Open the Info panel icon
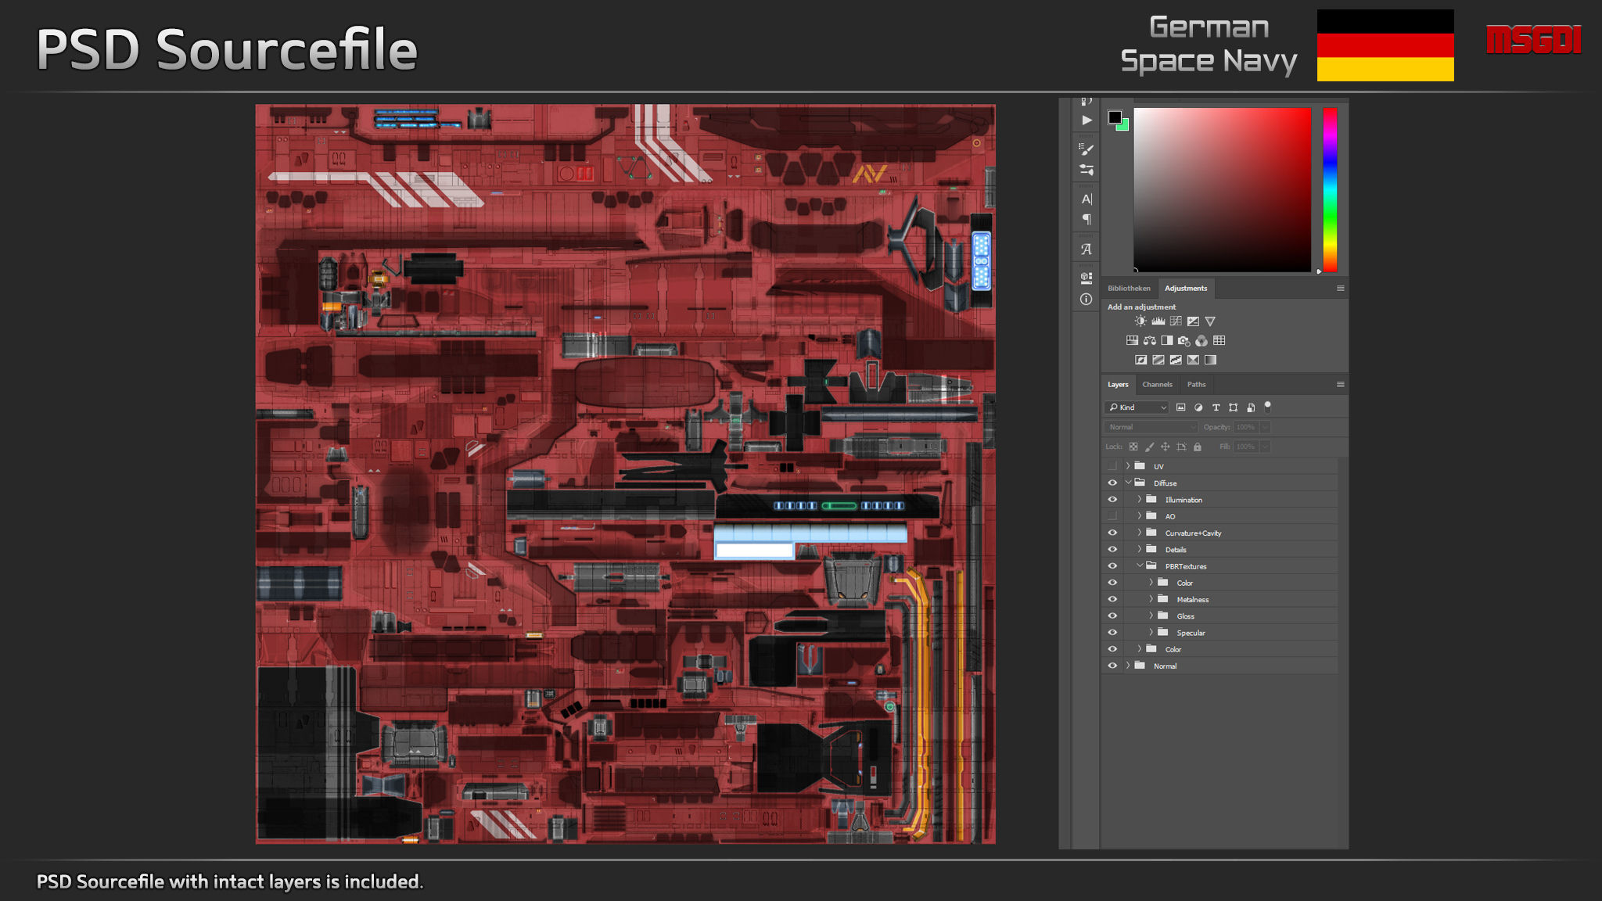The image size is (1602, 901). (x=1087, y=299)
